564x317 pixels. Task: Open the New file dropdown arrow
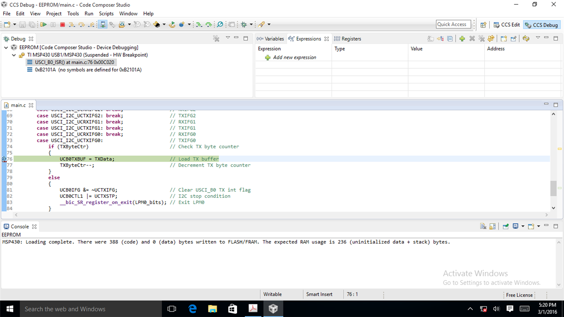pyautogui.click(x=15, y=24)
